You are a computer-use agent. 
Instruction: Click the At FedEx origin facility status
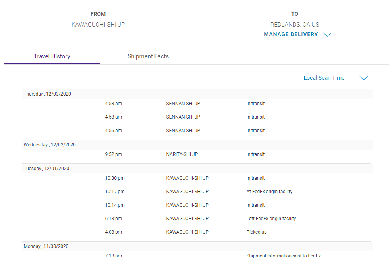269,192
